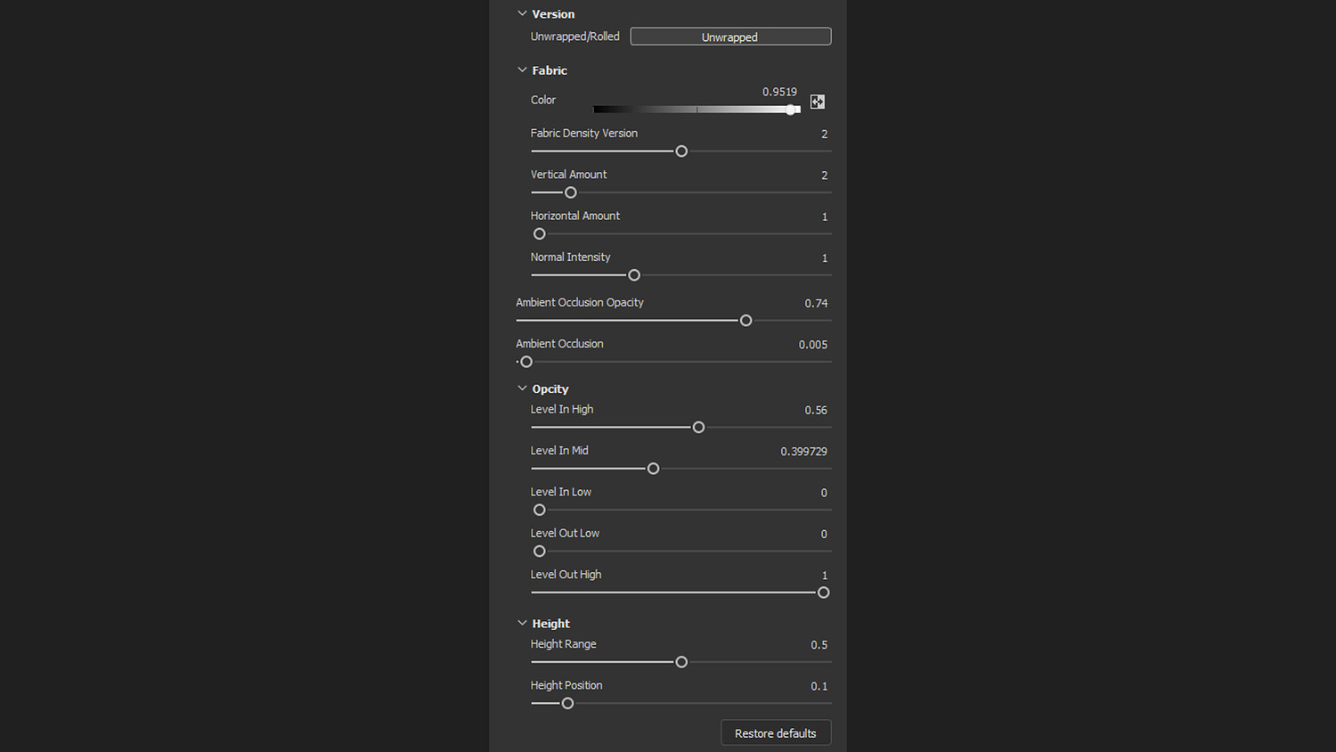Image resolution: width=1336 pixels, height=752 pixels.
Task: Click the Color gradient slider handle
Action: point(791,110)
